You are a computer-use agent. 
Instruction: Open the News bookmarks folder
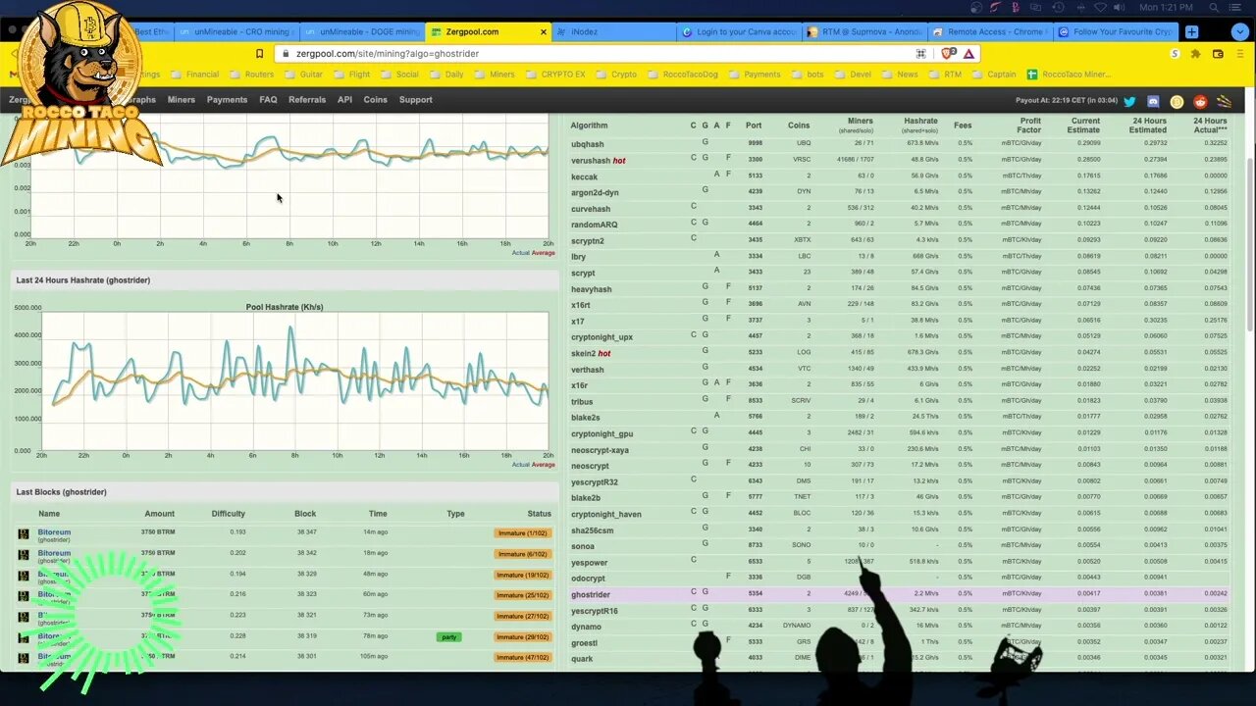[x=899, y=75]
